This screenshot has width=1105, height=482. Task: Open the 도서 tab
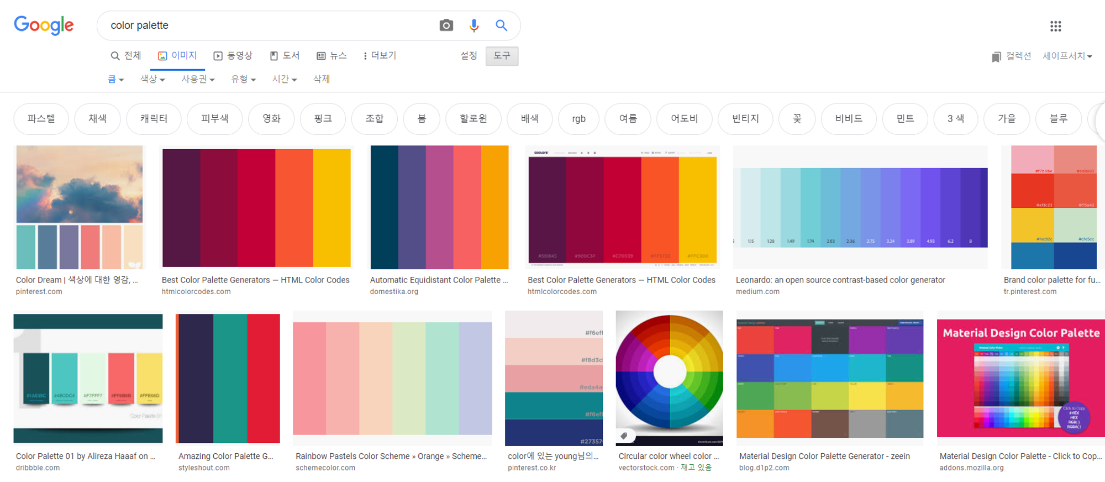pos(285,56)
